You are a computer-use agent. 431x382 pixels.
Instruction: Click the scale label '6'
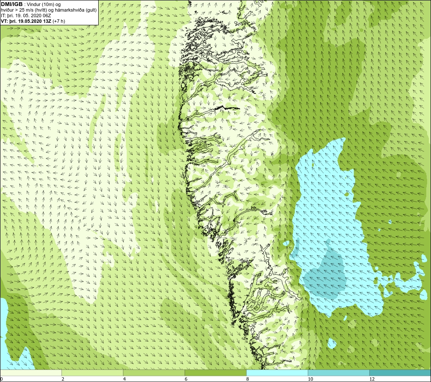(x=186, y=379)
